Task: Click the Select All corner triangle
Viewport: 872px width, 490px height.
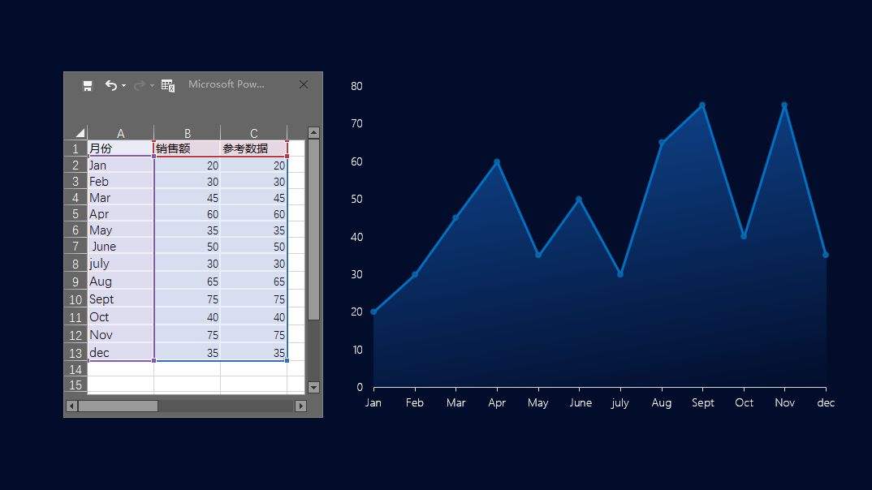Action: coord(80,133)
